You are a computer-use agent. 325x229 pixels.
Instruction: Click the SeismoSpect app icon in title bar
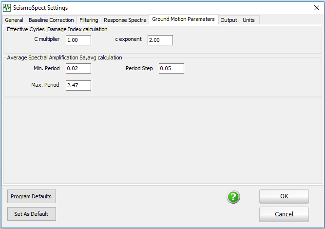[7, 8]
